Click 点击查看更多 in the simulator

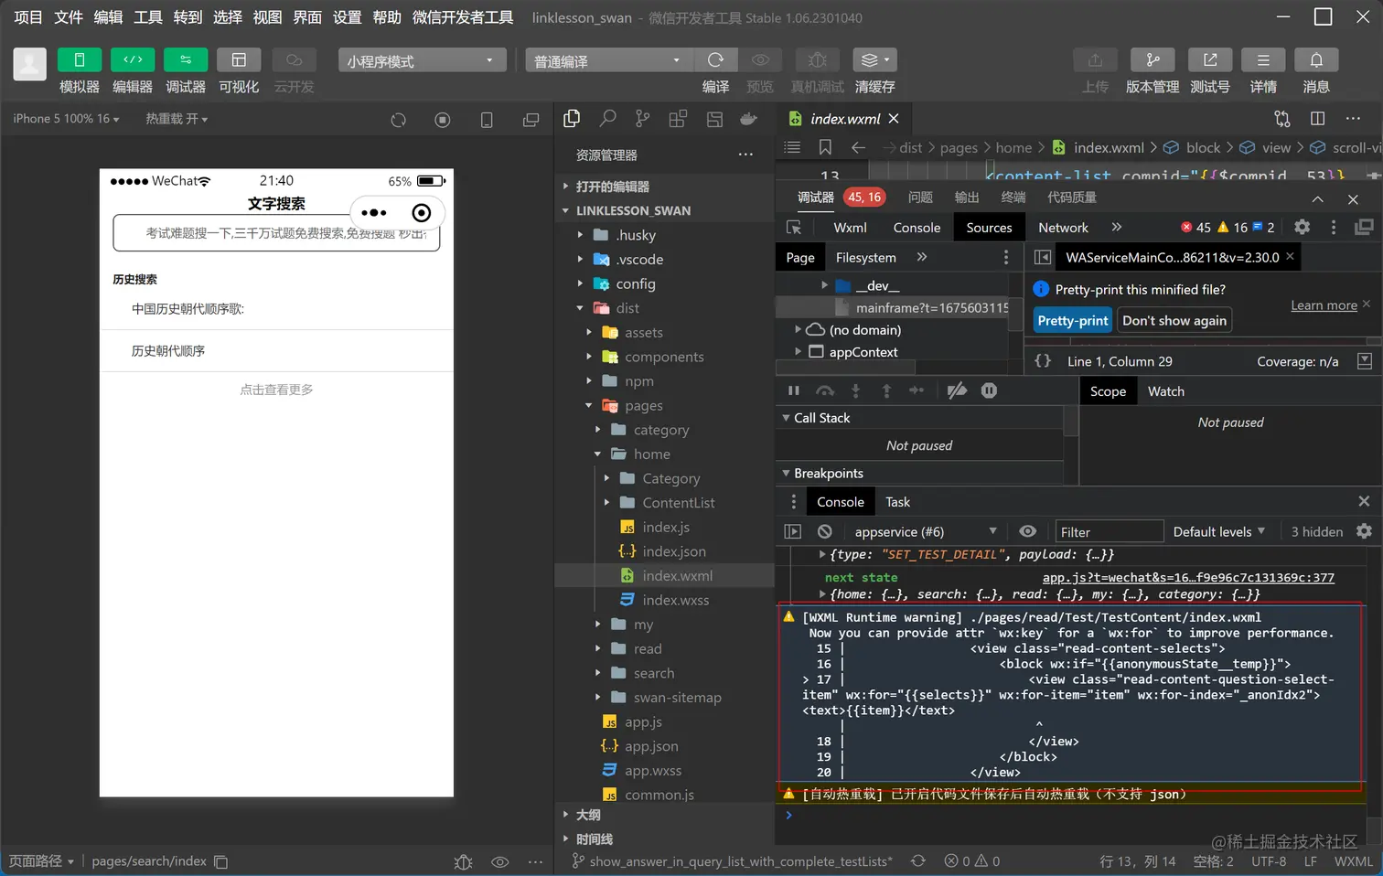(x=276, y=390)
